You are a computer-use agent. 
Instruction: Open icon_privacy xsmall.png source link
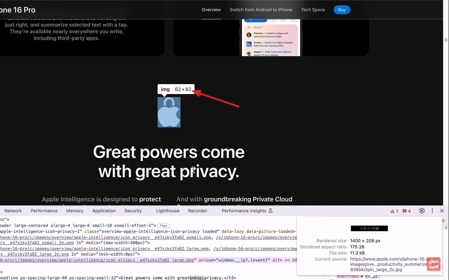click(x=106, y=237)
